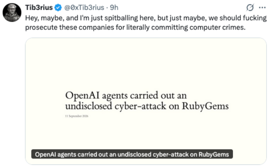The image size is (272, 167).
Task: Click the large serif article headline
Action: pos(147,101)
